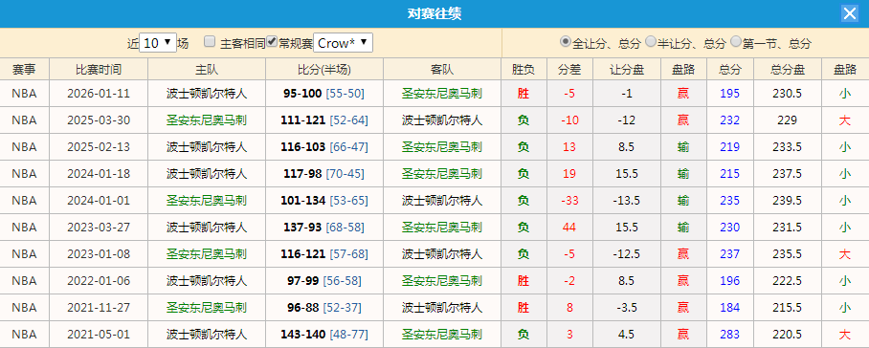This screenshot has width=869, height=348.
Task: Click the NBA label in the 2026-01-11 row
Action: click(24, 94)
